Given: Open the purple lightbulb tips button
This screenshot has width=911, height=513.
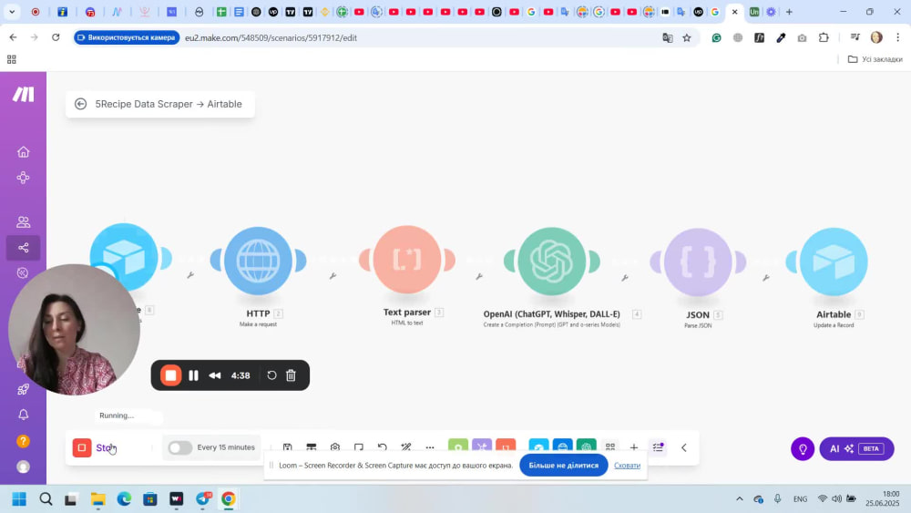Looking at the screenshot, I should (803, 448).
